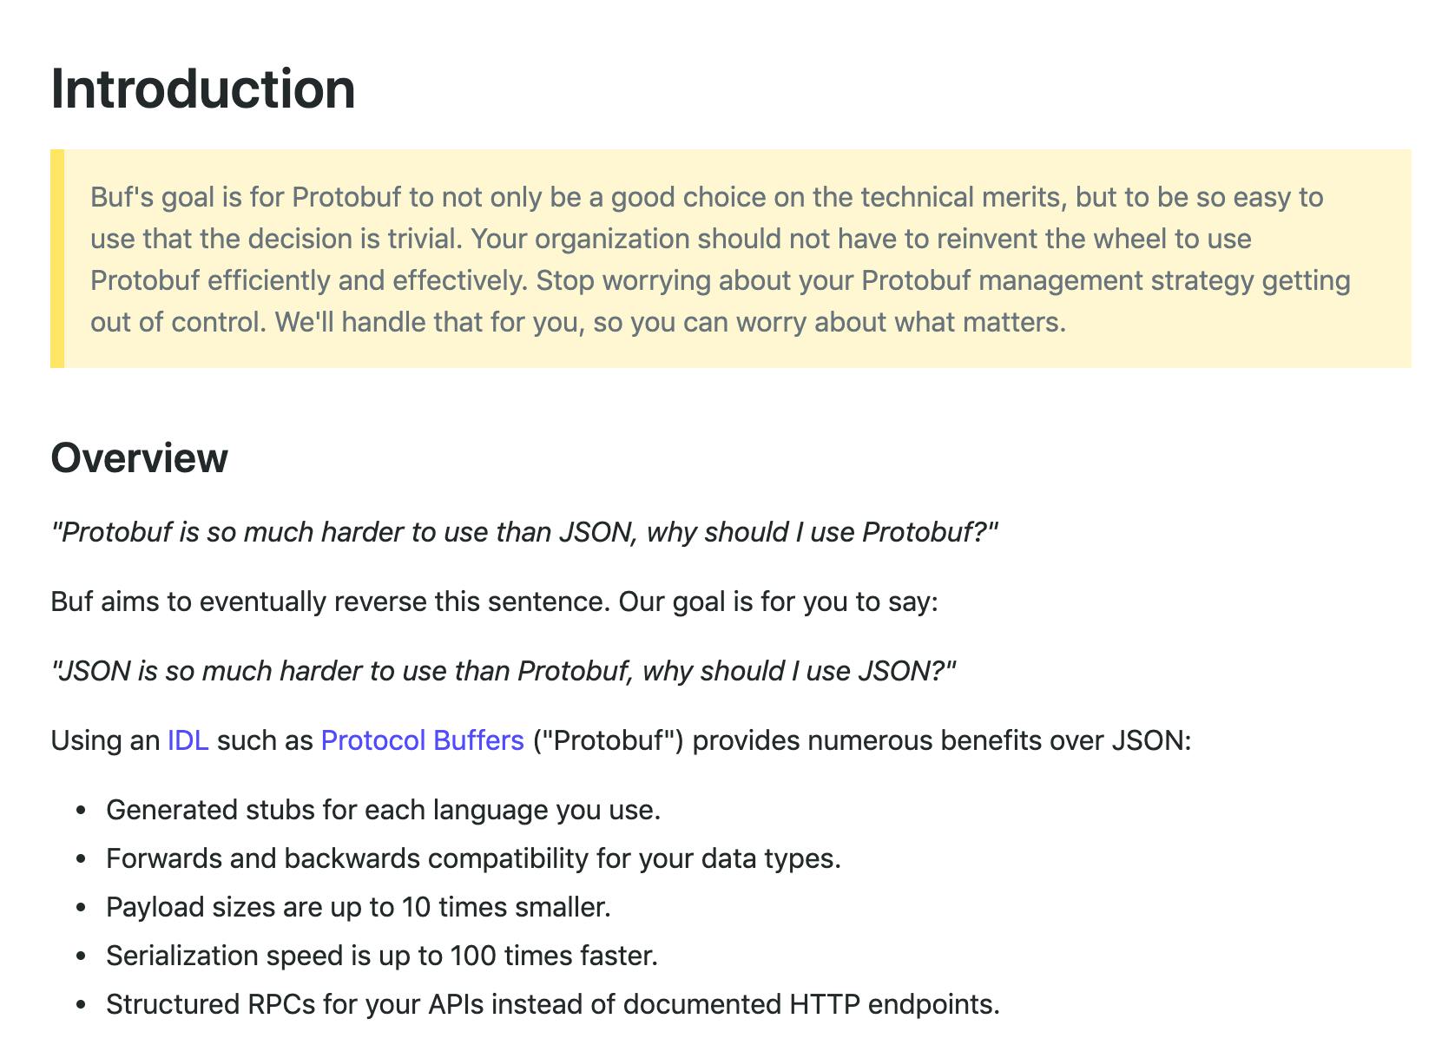Click the "Serialization speed is up to 100 times" bullet
Image resolution: width=1455 pixels, height=1045 pixels.
(x=382, y=956)
